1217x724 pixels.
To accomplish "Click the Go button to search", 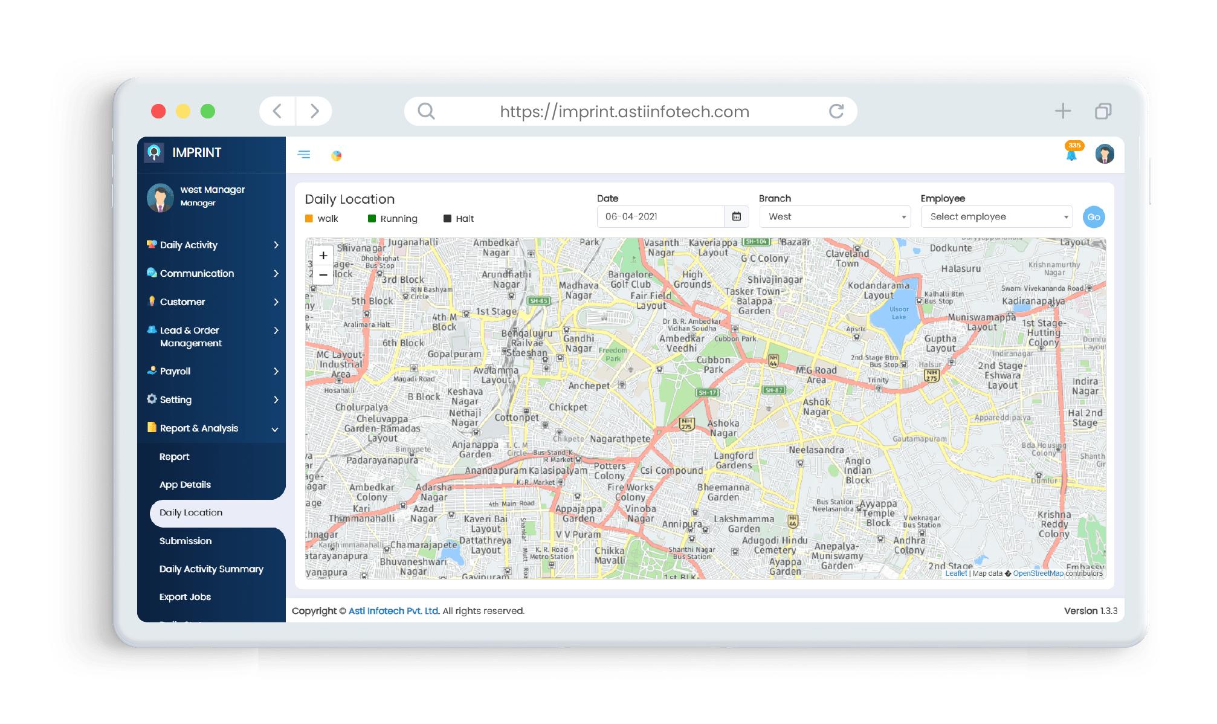I will [1094, 217].
